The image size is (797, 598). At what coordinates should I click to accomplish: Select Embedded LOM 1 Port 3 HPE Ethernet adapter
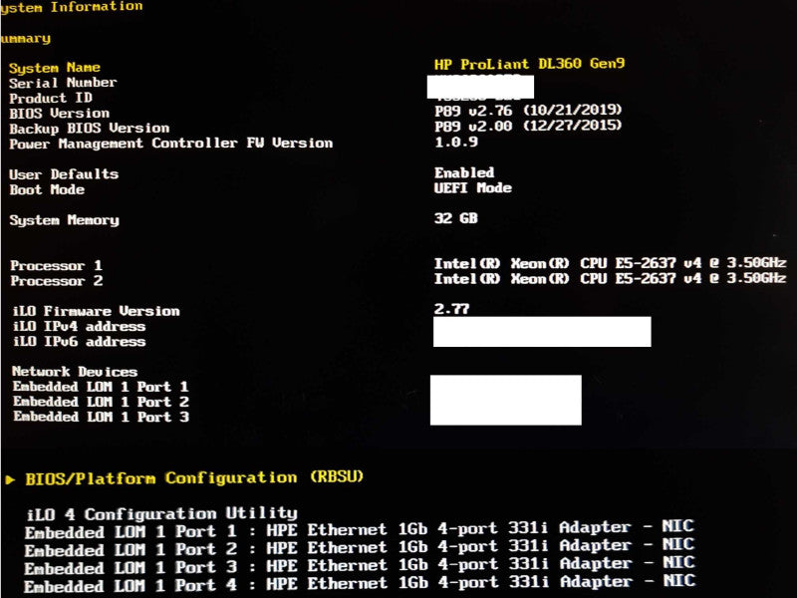click(x=360, y=566)
